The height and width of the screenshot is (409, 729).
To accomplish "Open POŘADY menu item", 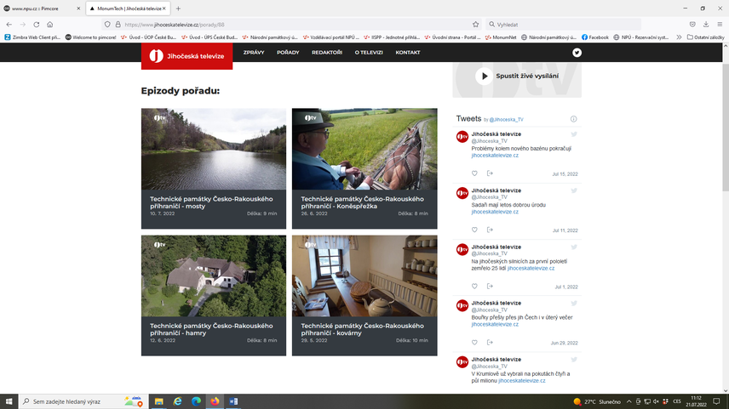I will click(x=288, y=53).
